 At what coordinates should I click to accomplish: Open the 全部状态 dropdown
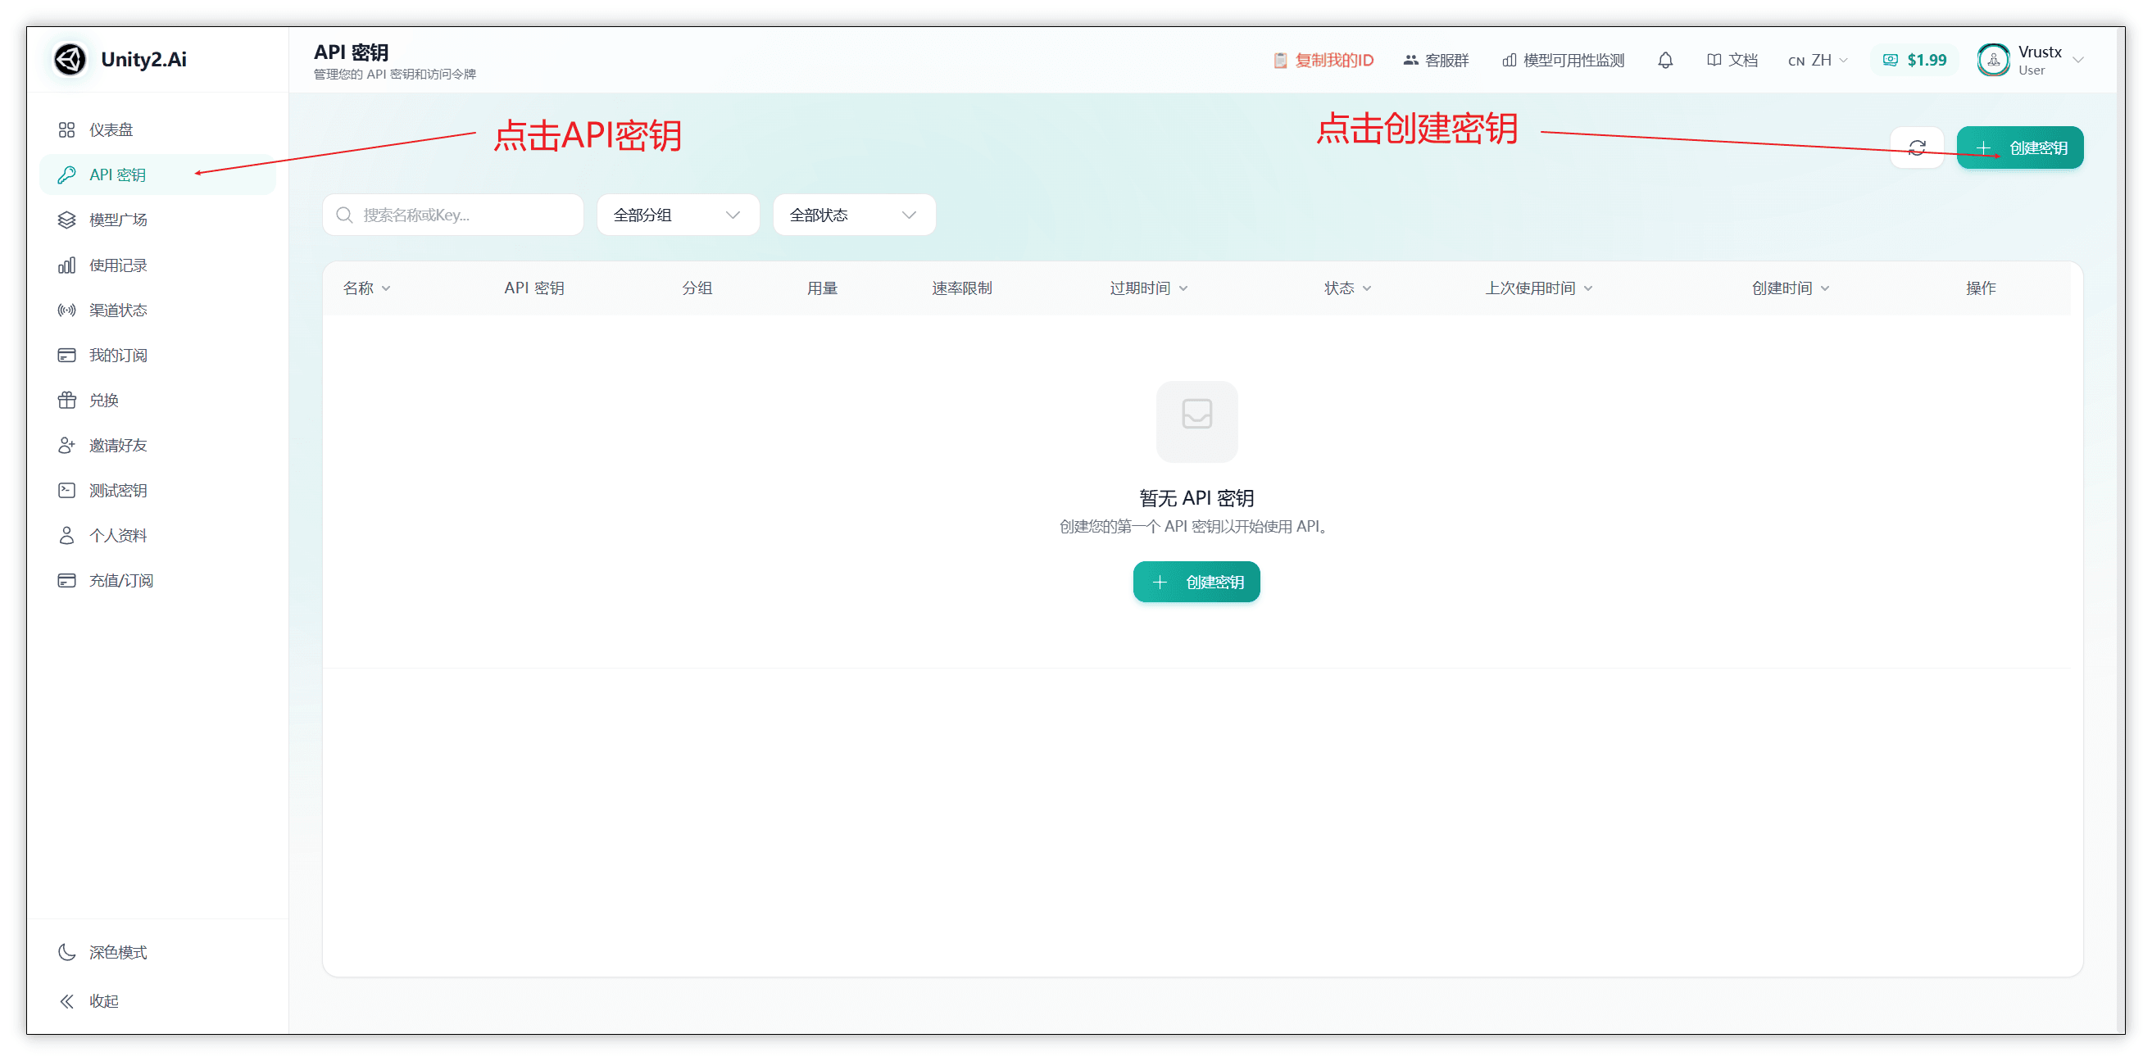pyautogui.click(x=854, y=215)
